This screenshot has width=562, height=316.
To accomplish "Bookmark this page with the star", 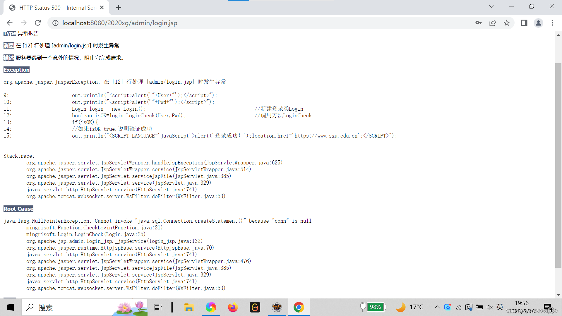I will click(507, 23).
